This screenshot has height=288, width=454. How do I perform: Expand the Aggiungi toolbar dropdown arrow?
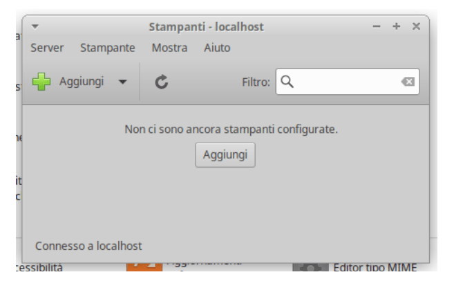point(123,82)
